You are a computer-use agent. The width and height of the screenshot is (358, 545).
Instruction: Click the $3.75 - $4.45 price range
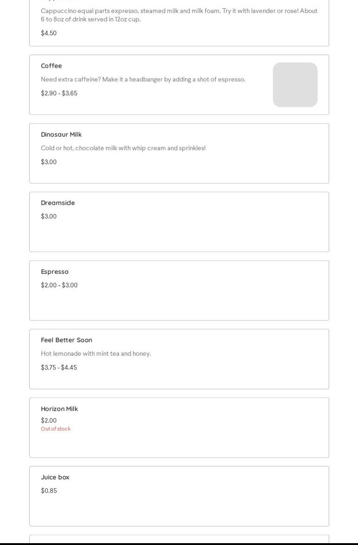[59, 367]
